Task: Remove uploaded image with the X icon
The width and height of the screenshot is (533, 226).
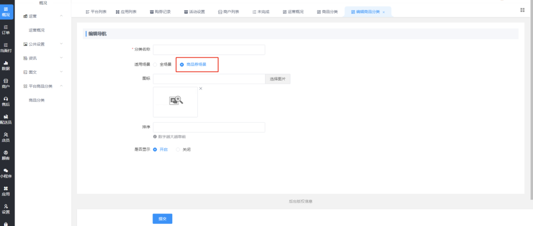Action: coord(200,89)
